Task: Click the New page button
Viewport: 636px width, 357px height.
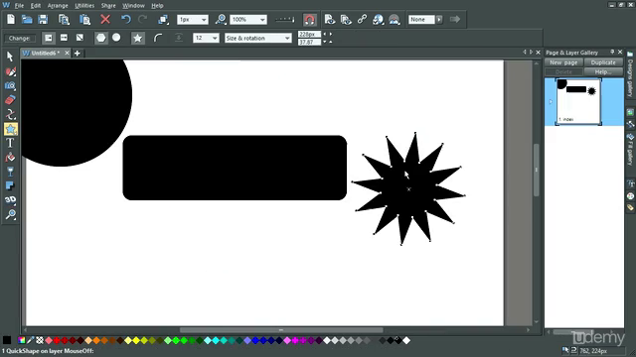Action: [563, 62]
